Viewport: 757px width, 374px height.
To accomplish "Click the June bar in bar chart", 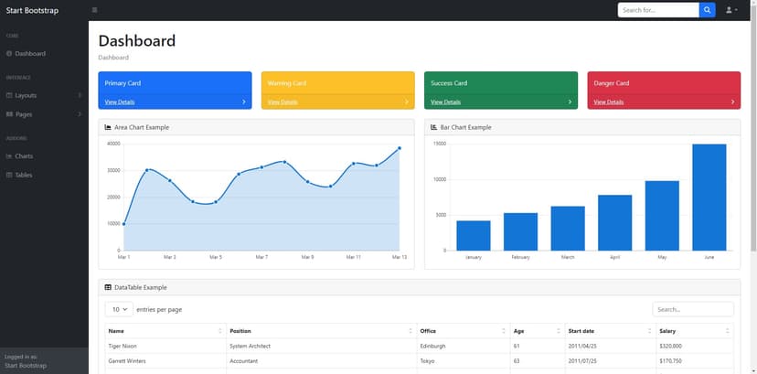I will click(709, 198).
